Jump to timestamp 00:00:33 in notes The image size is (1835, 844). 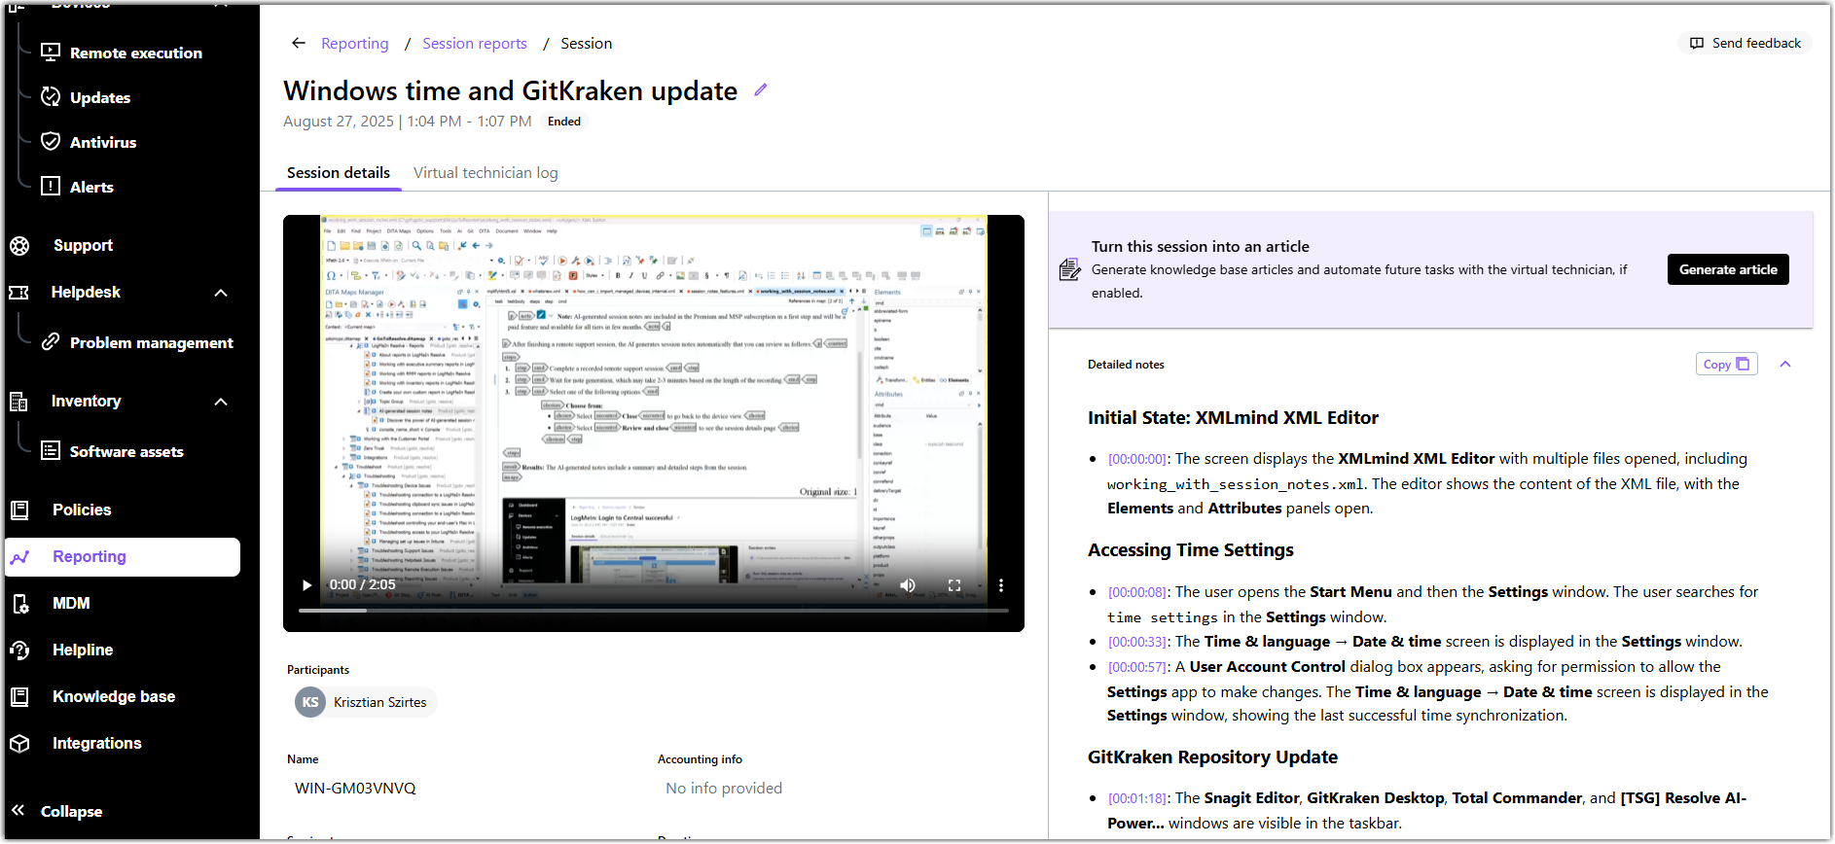tap(1137, 642)
